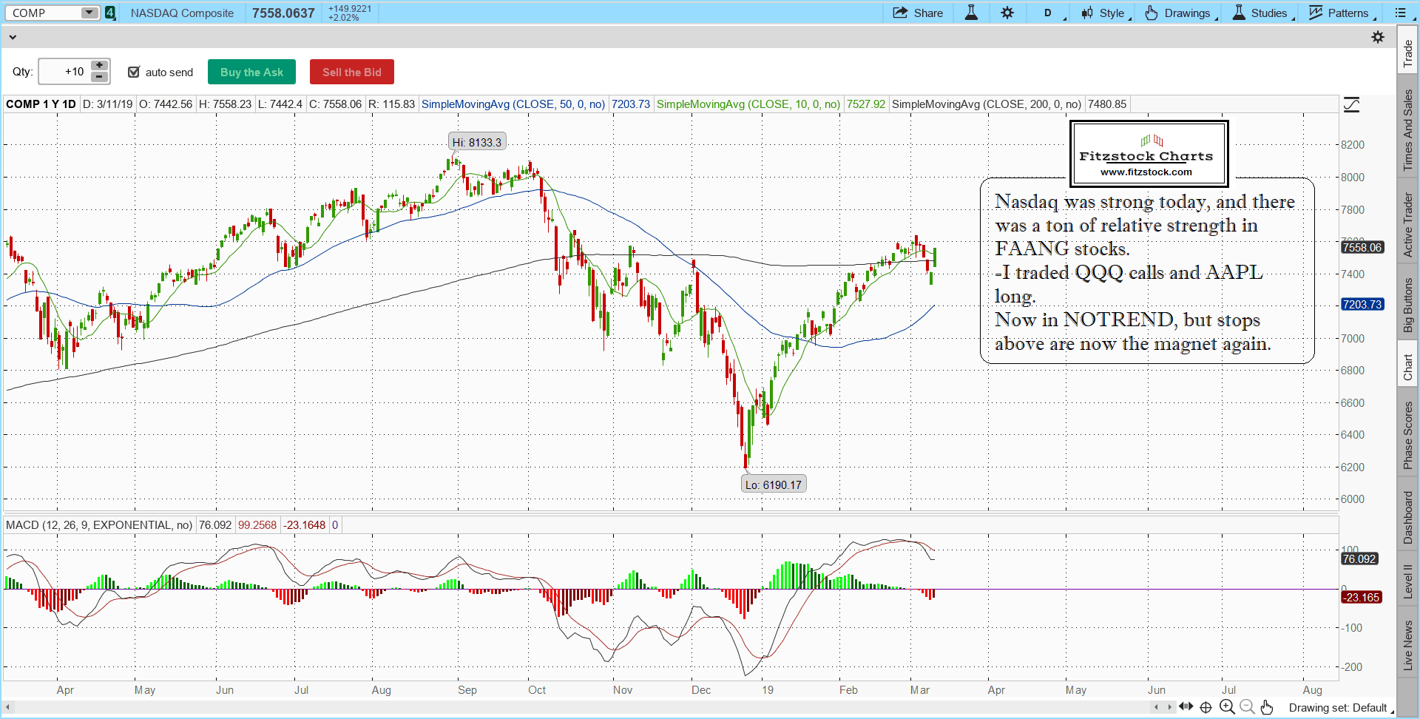Decrease quantity with the minus stepper
The height and width of the screenshot is (719, 1420).
pyautogui.click(x=99, y=77)
